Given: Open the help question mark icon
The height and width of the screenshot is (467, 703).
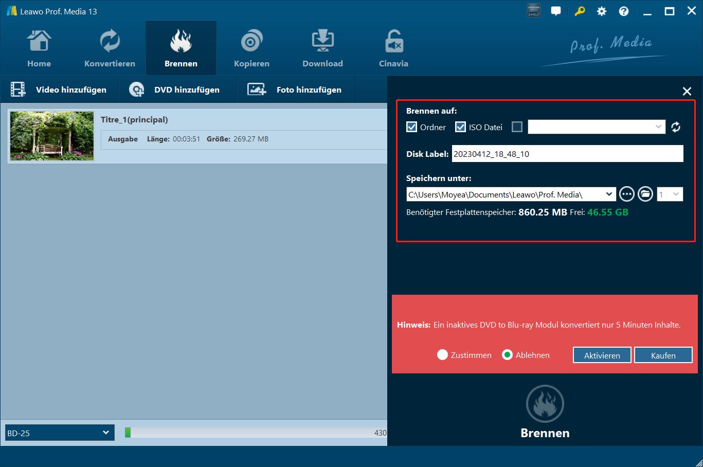Looking at the screenshot, I should tap(623, 11).
